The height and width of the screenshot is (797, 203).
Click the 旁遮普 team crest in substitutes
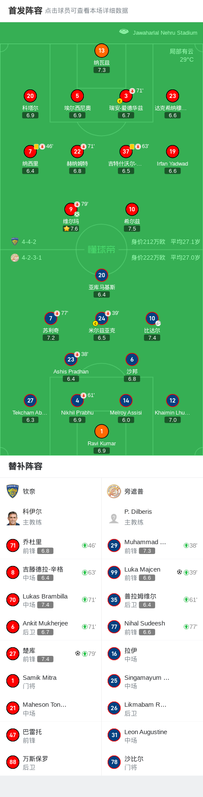pyautogui.click(x=114, y=491)
